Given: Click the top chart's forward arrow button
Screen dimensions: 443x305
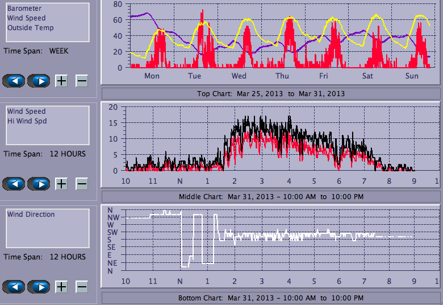Looking at the screenshot, I should click(39, 81).
